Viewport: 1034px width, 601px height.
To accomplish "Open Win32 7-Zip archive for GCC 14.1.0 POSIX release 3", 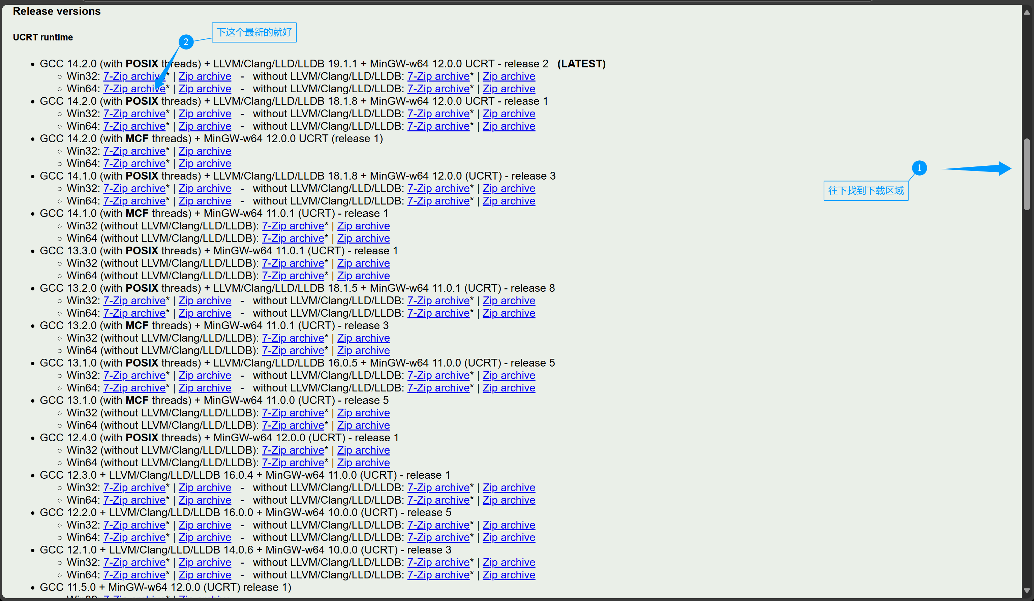I will tap(134, 188).
